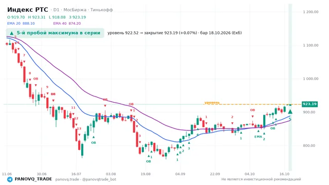This screenshot has height=185, width=329.
Task: Click the 30.06 date label
Action: pos(42,174)
